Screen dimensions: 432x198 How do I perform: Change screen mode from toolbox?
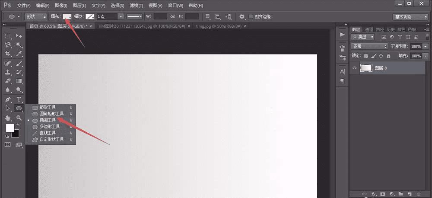(x=19, y=144)
